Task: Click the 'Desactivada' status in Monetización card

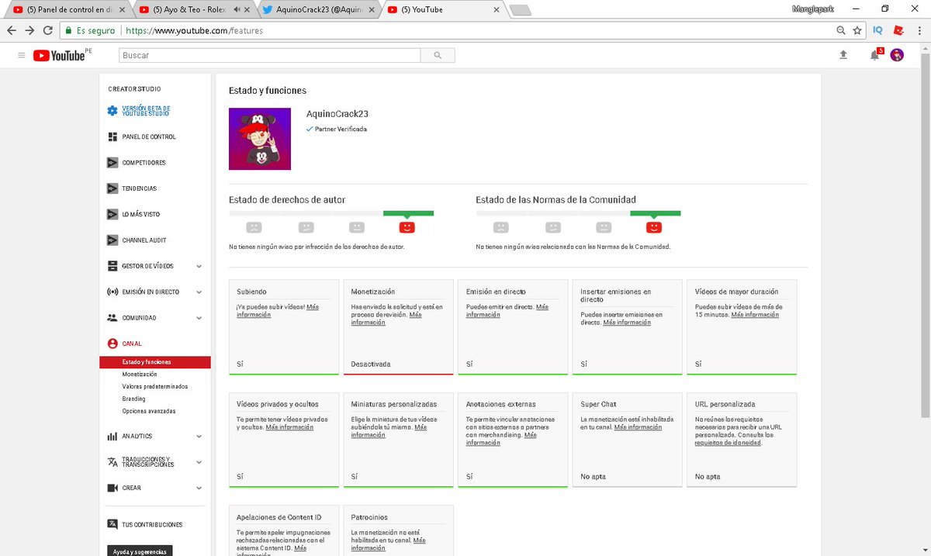Action: [x=371, y=364]
